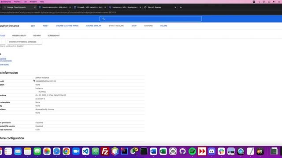This screenshot has height=158, width=282.
Task: Launch Safari from the dock
Action: point(57,151)
